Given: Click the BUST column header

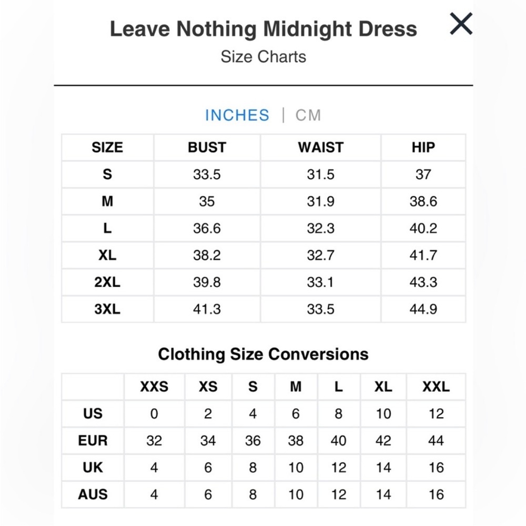Looking at the screenshot, I should (x=207, y=148).
